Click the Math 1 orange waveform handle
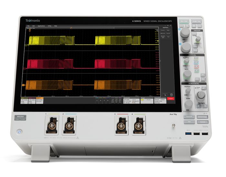The height and width of the screenshot is (177, 226). (23, 85)
